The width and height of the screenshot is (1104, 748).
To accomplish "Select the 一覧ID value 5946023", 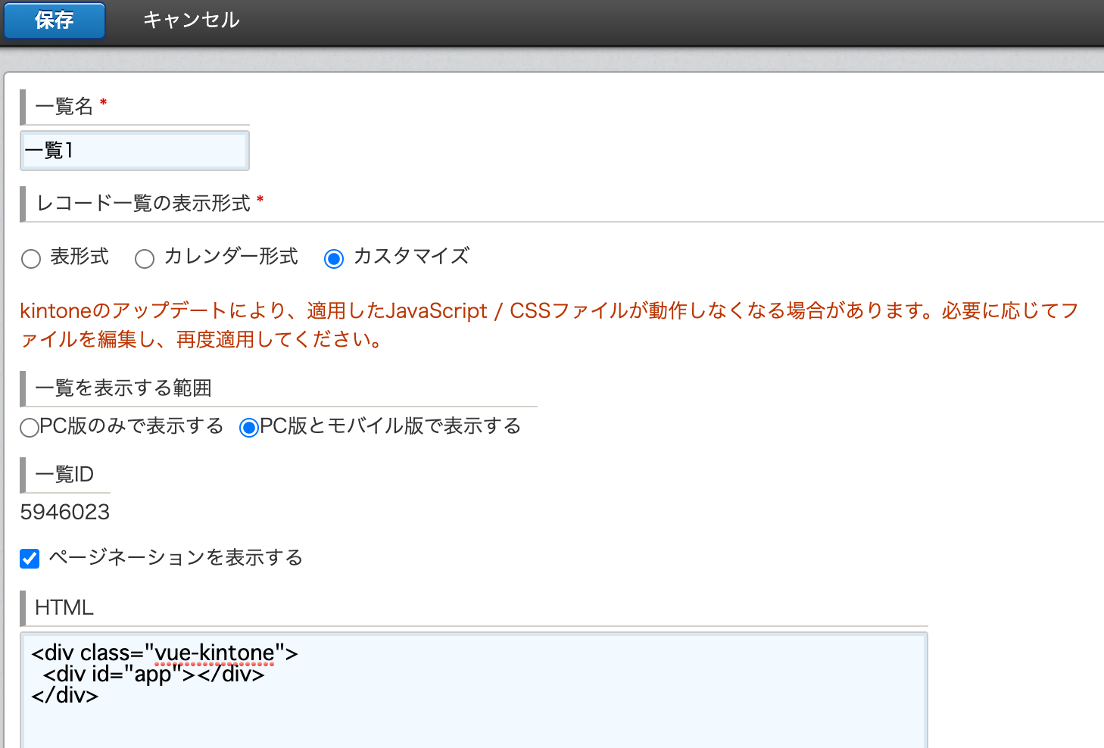I will tap(65, 513).
